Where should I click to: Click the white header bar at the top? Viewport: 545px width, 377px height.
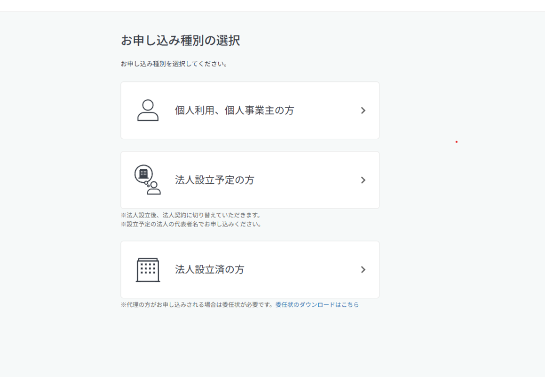coord(272,5)
